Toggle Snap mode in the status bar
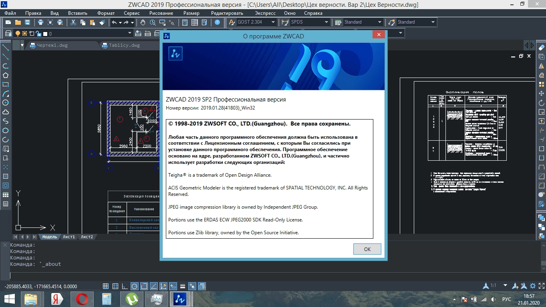Viewport: 546px width, 307px height. [106, 286]
